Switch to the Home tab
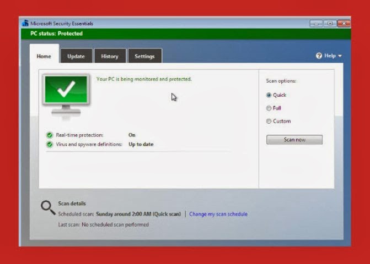 [44, 54]
